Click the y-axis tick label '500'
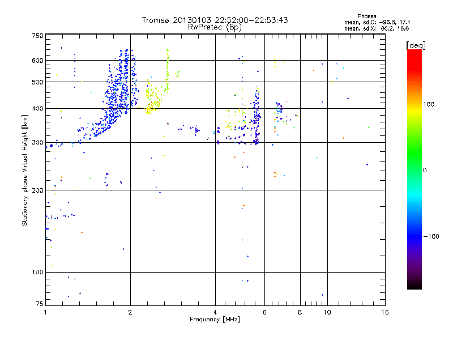The width and height of the screenshot is (453, 340). point(37,82)
